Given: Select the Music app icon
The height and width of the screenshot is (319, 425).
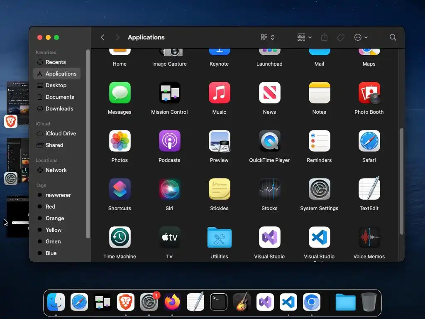Looking at the screenshot, I should click(219, 93).
